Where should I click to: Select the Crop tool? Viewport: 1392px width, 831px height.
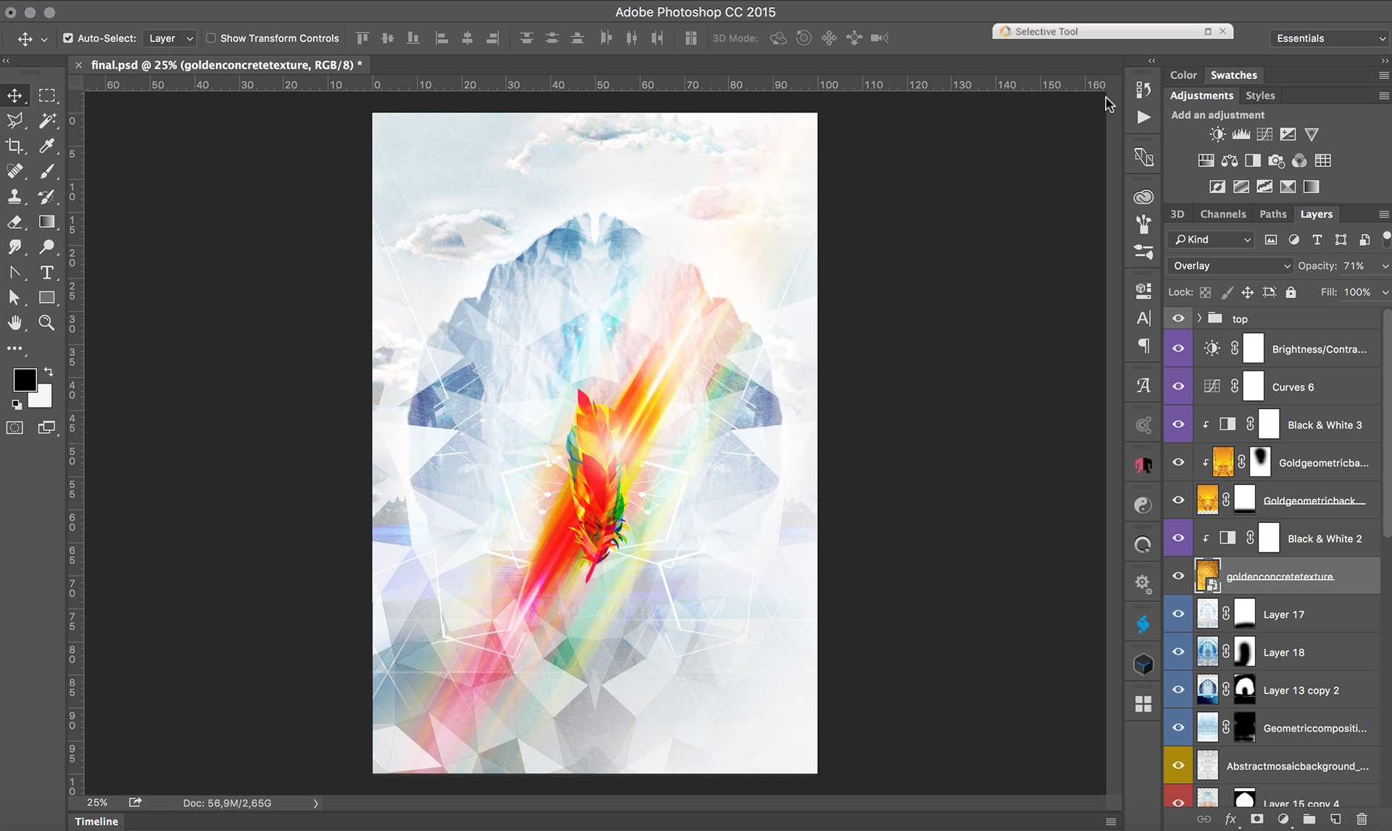(x=14, y=146)
